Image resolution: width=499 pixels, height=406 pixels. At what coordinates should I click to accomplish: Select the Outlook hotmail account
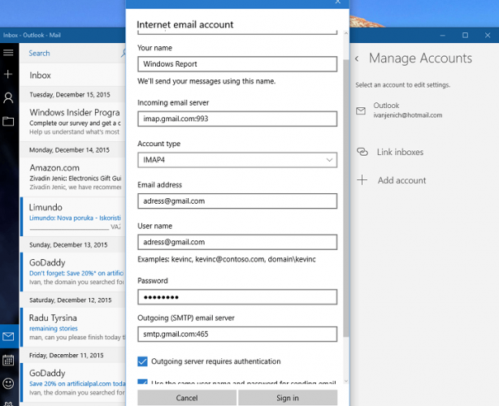pyautogui.click(x=408, y=110)
